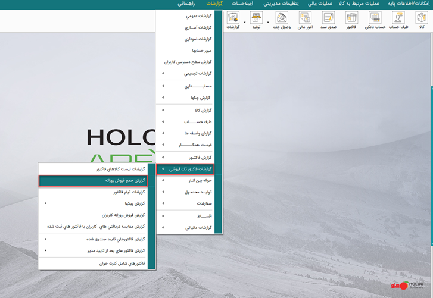The image size is (433, 298).
Task: Expand the گزارش چکها submenu
Action: 185,98
